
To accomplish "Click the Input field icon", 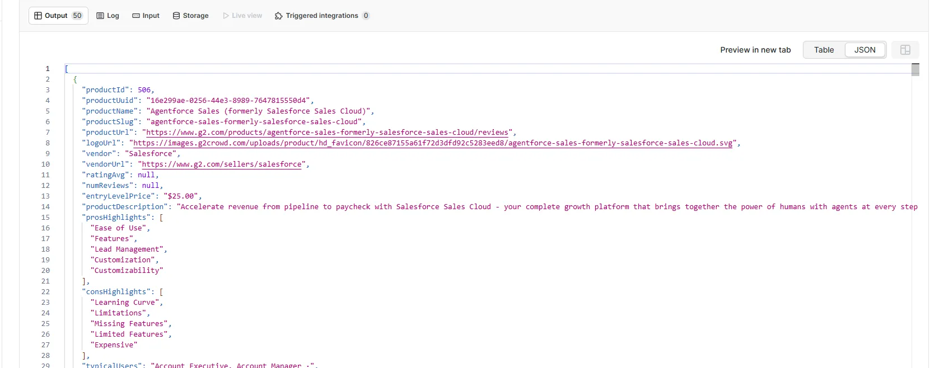I will (136, 16).
